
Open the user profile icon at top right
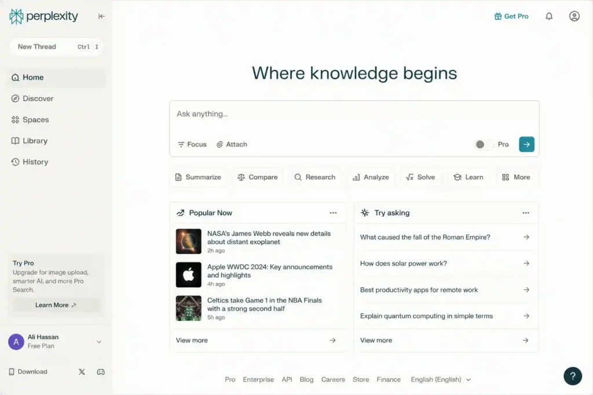574,16
